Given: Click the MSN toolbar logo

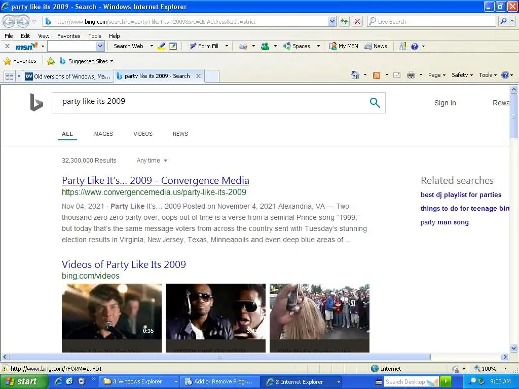Looking at the screenshot, I should coord(26,46).
